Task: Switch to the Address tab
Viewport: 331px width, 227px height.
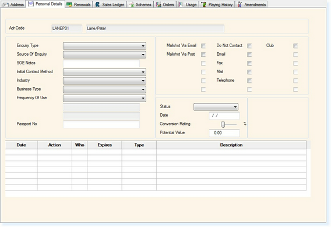Action: pyautogui.click(x=13, y=5)
